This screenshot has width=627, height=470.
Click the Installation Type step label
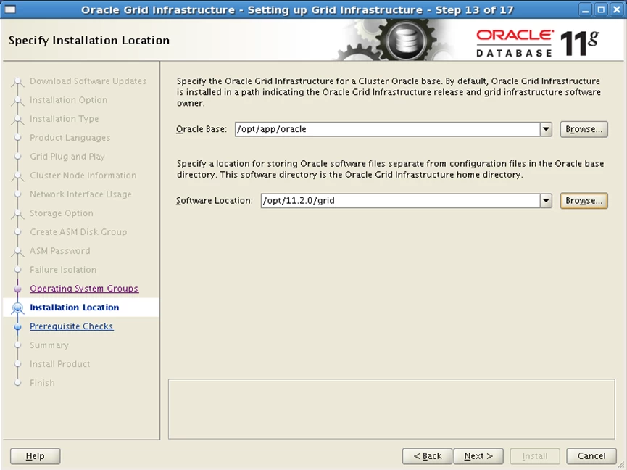coord(65,118)
